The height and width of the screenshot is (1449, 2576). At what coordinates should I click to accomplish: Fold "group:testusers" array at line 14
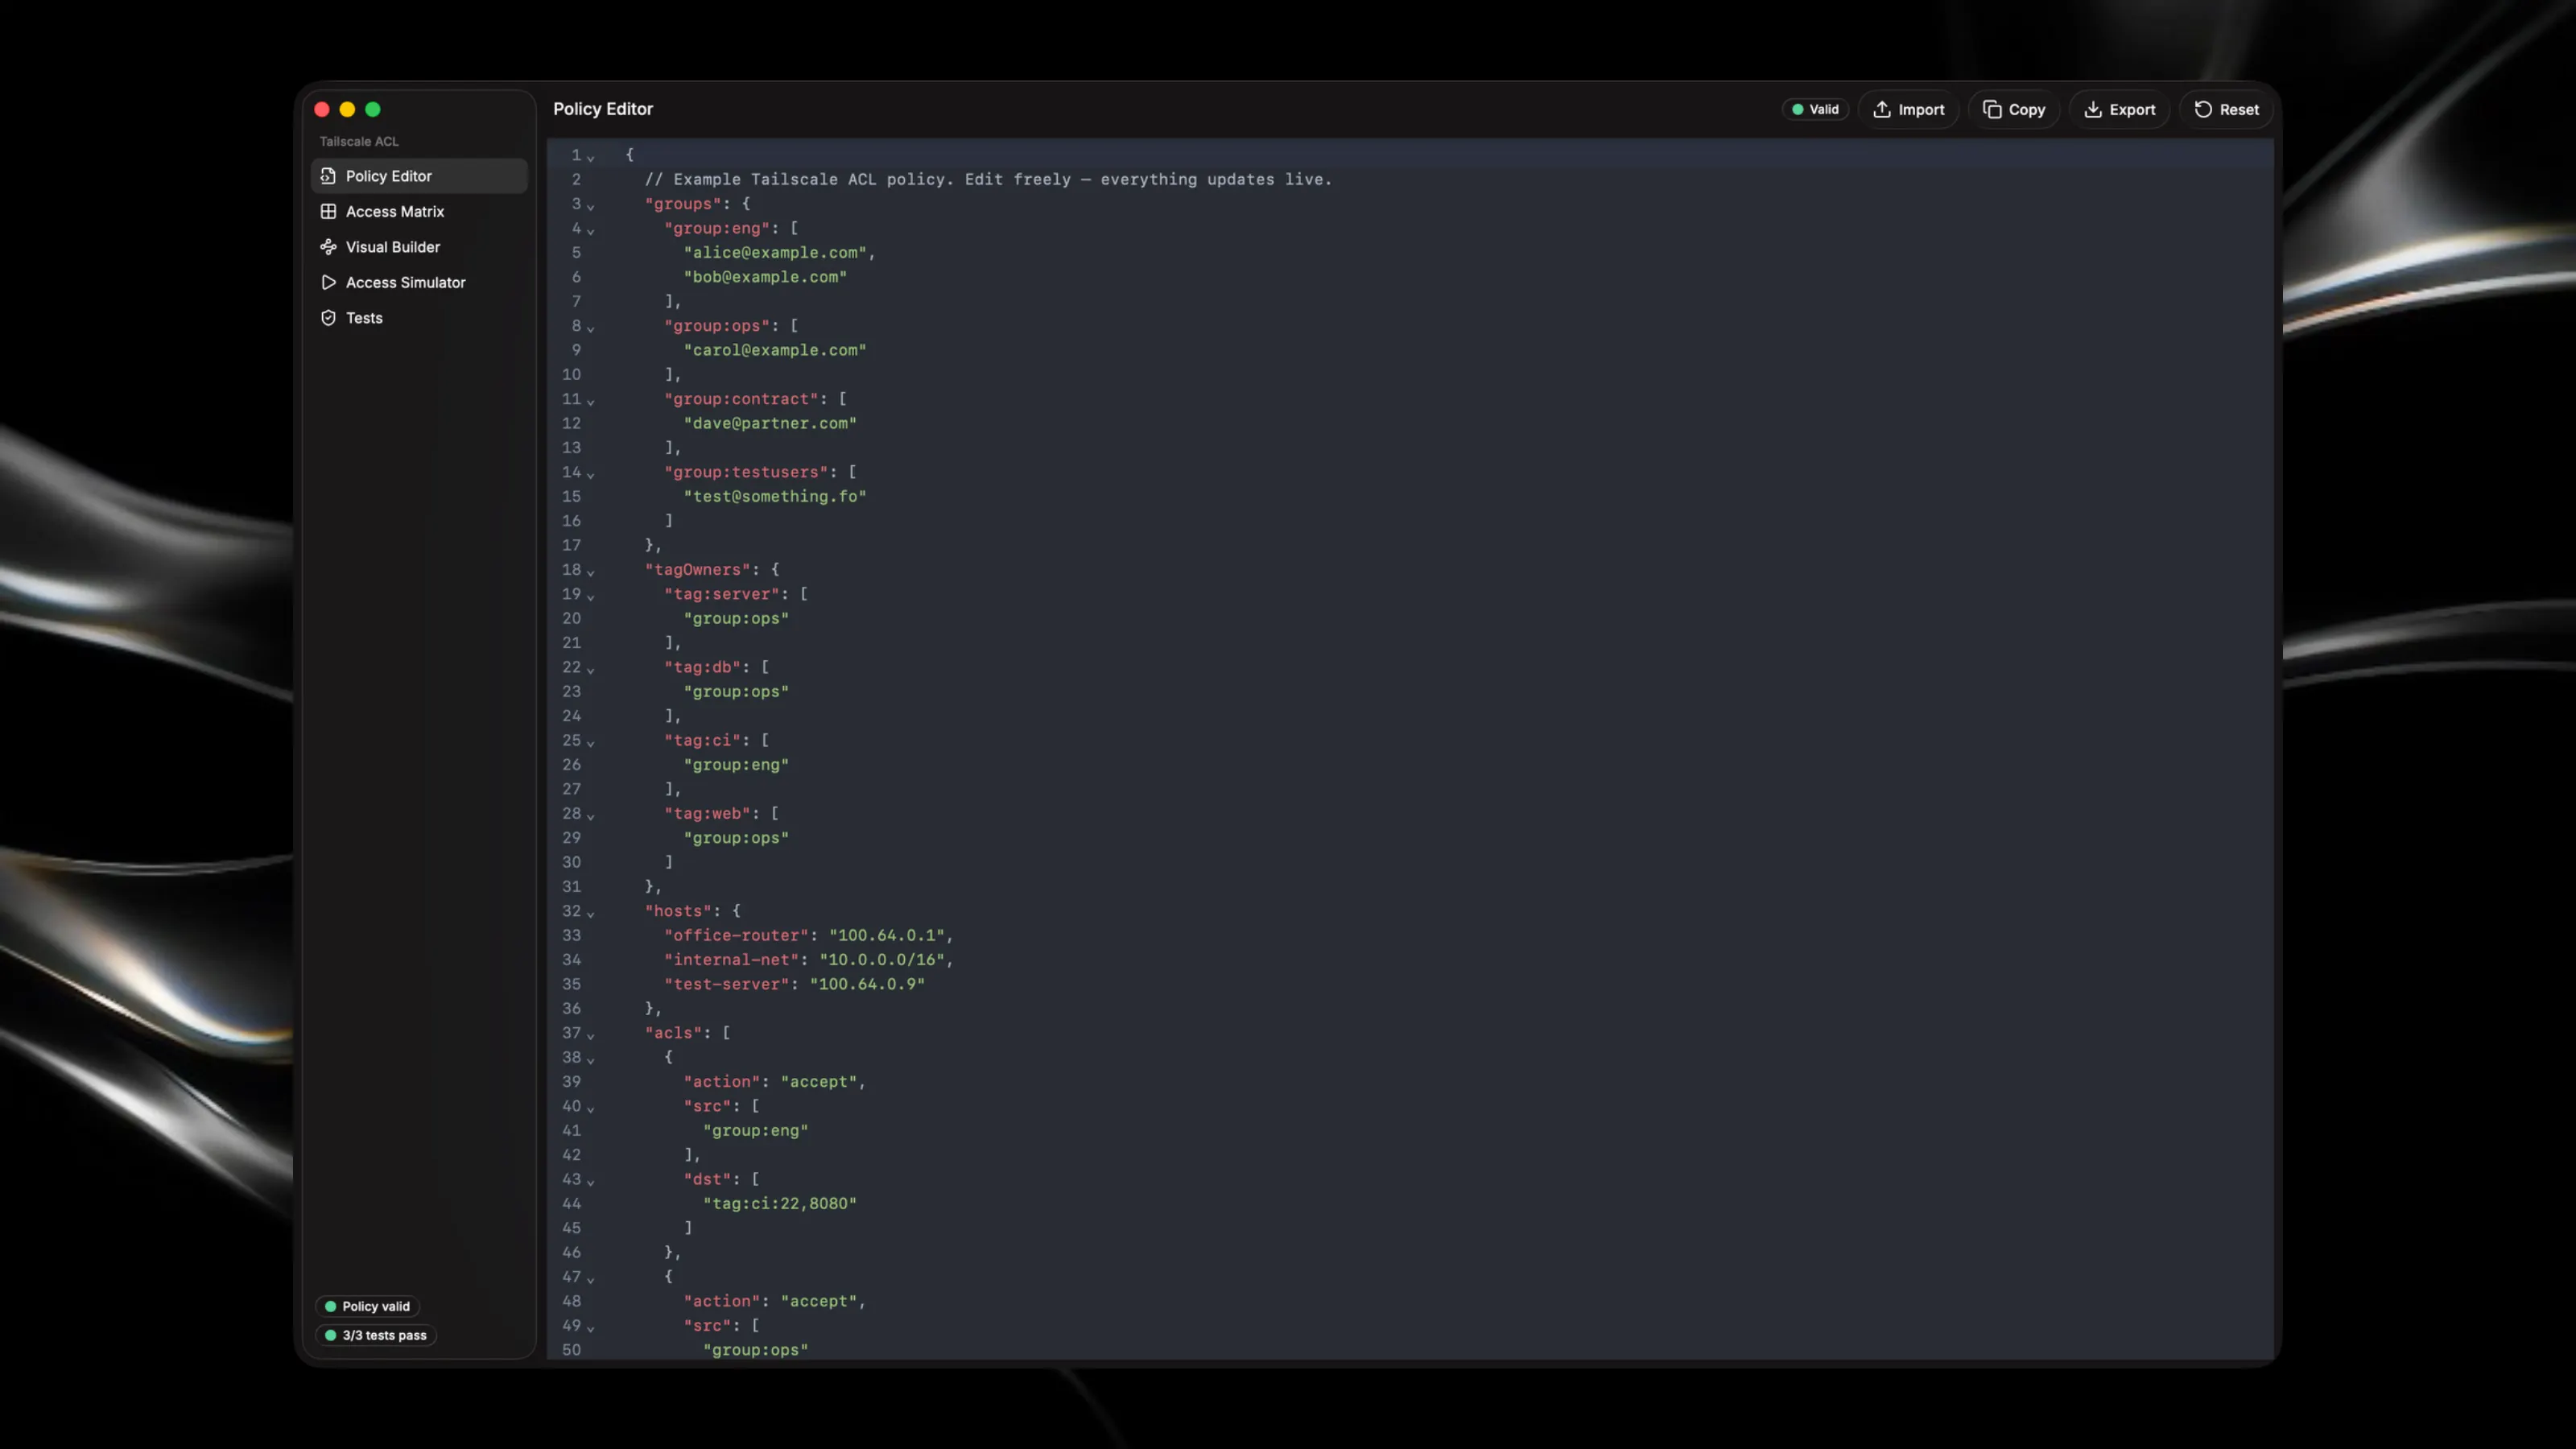(591, 474)
